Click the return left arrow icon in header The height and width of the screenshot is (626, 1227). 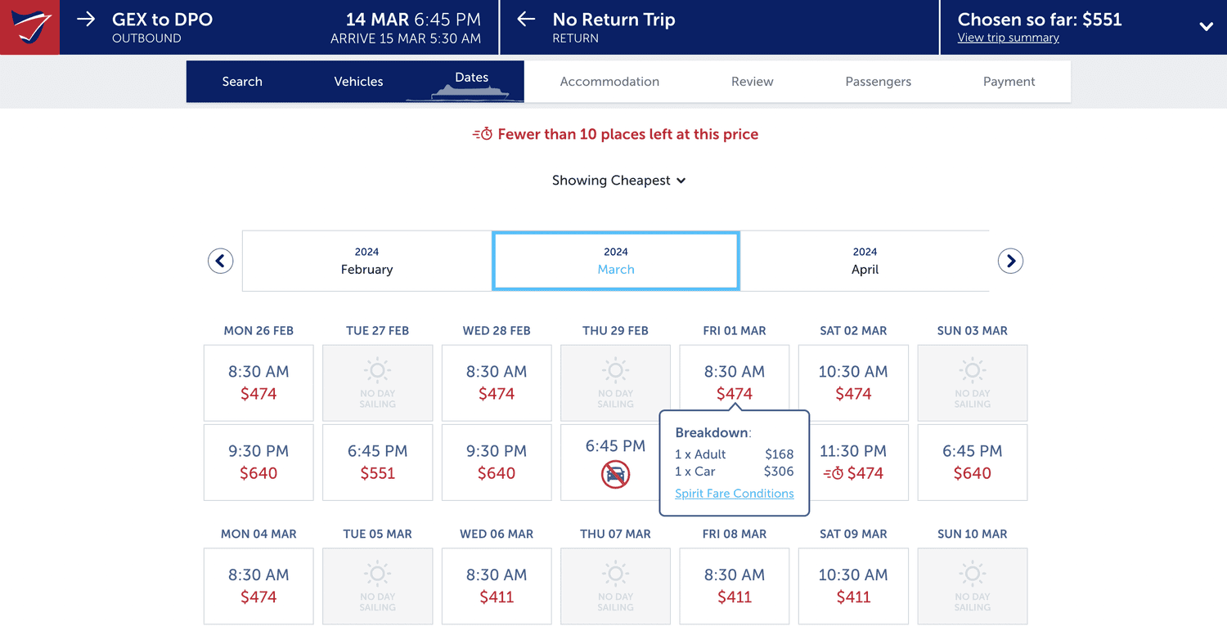pyautogui.click(x=526, y=19)
